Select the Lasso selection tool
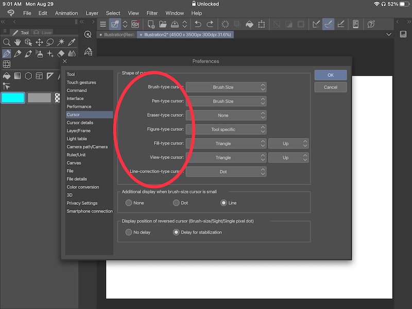 (x=49, y=42)
